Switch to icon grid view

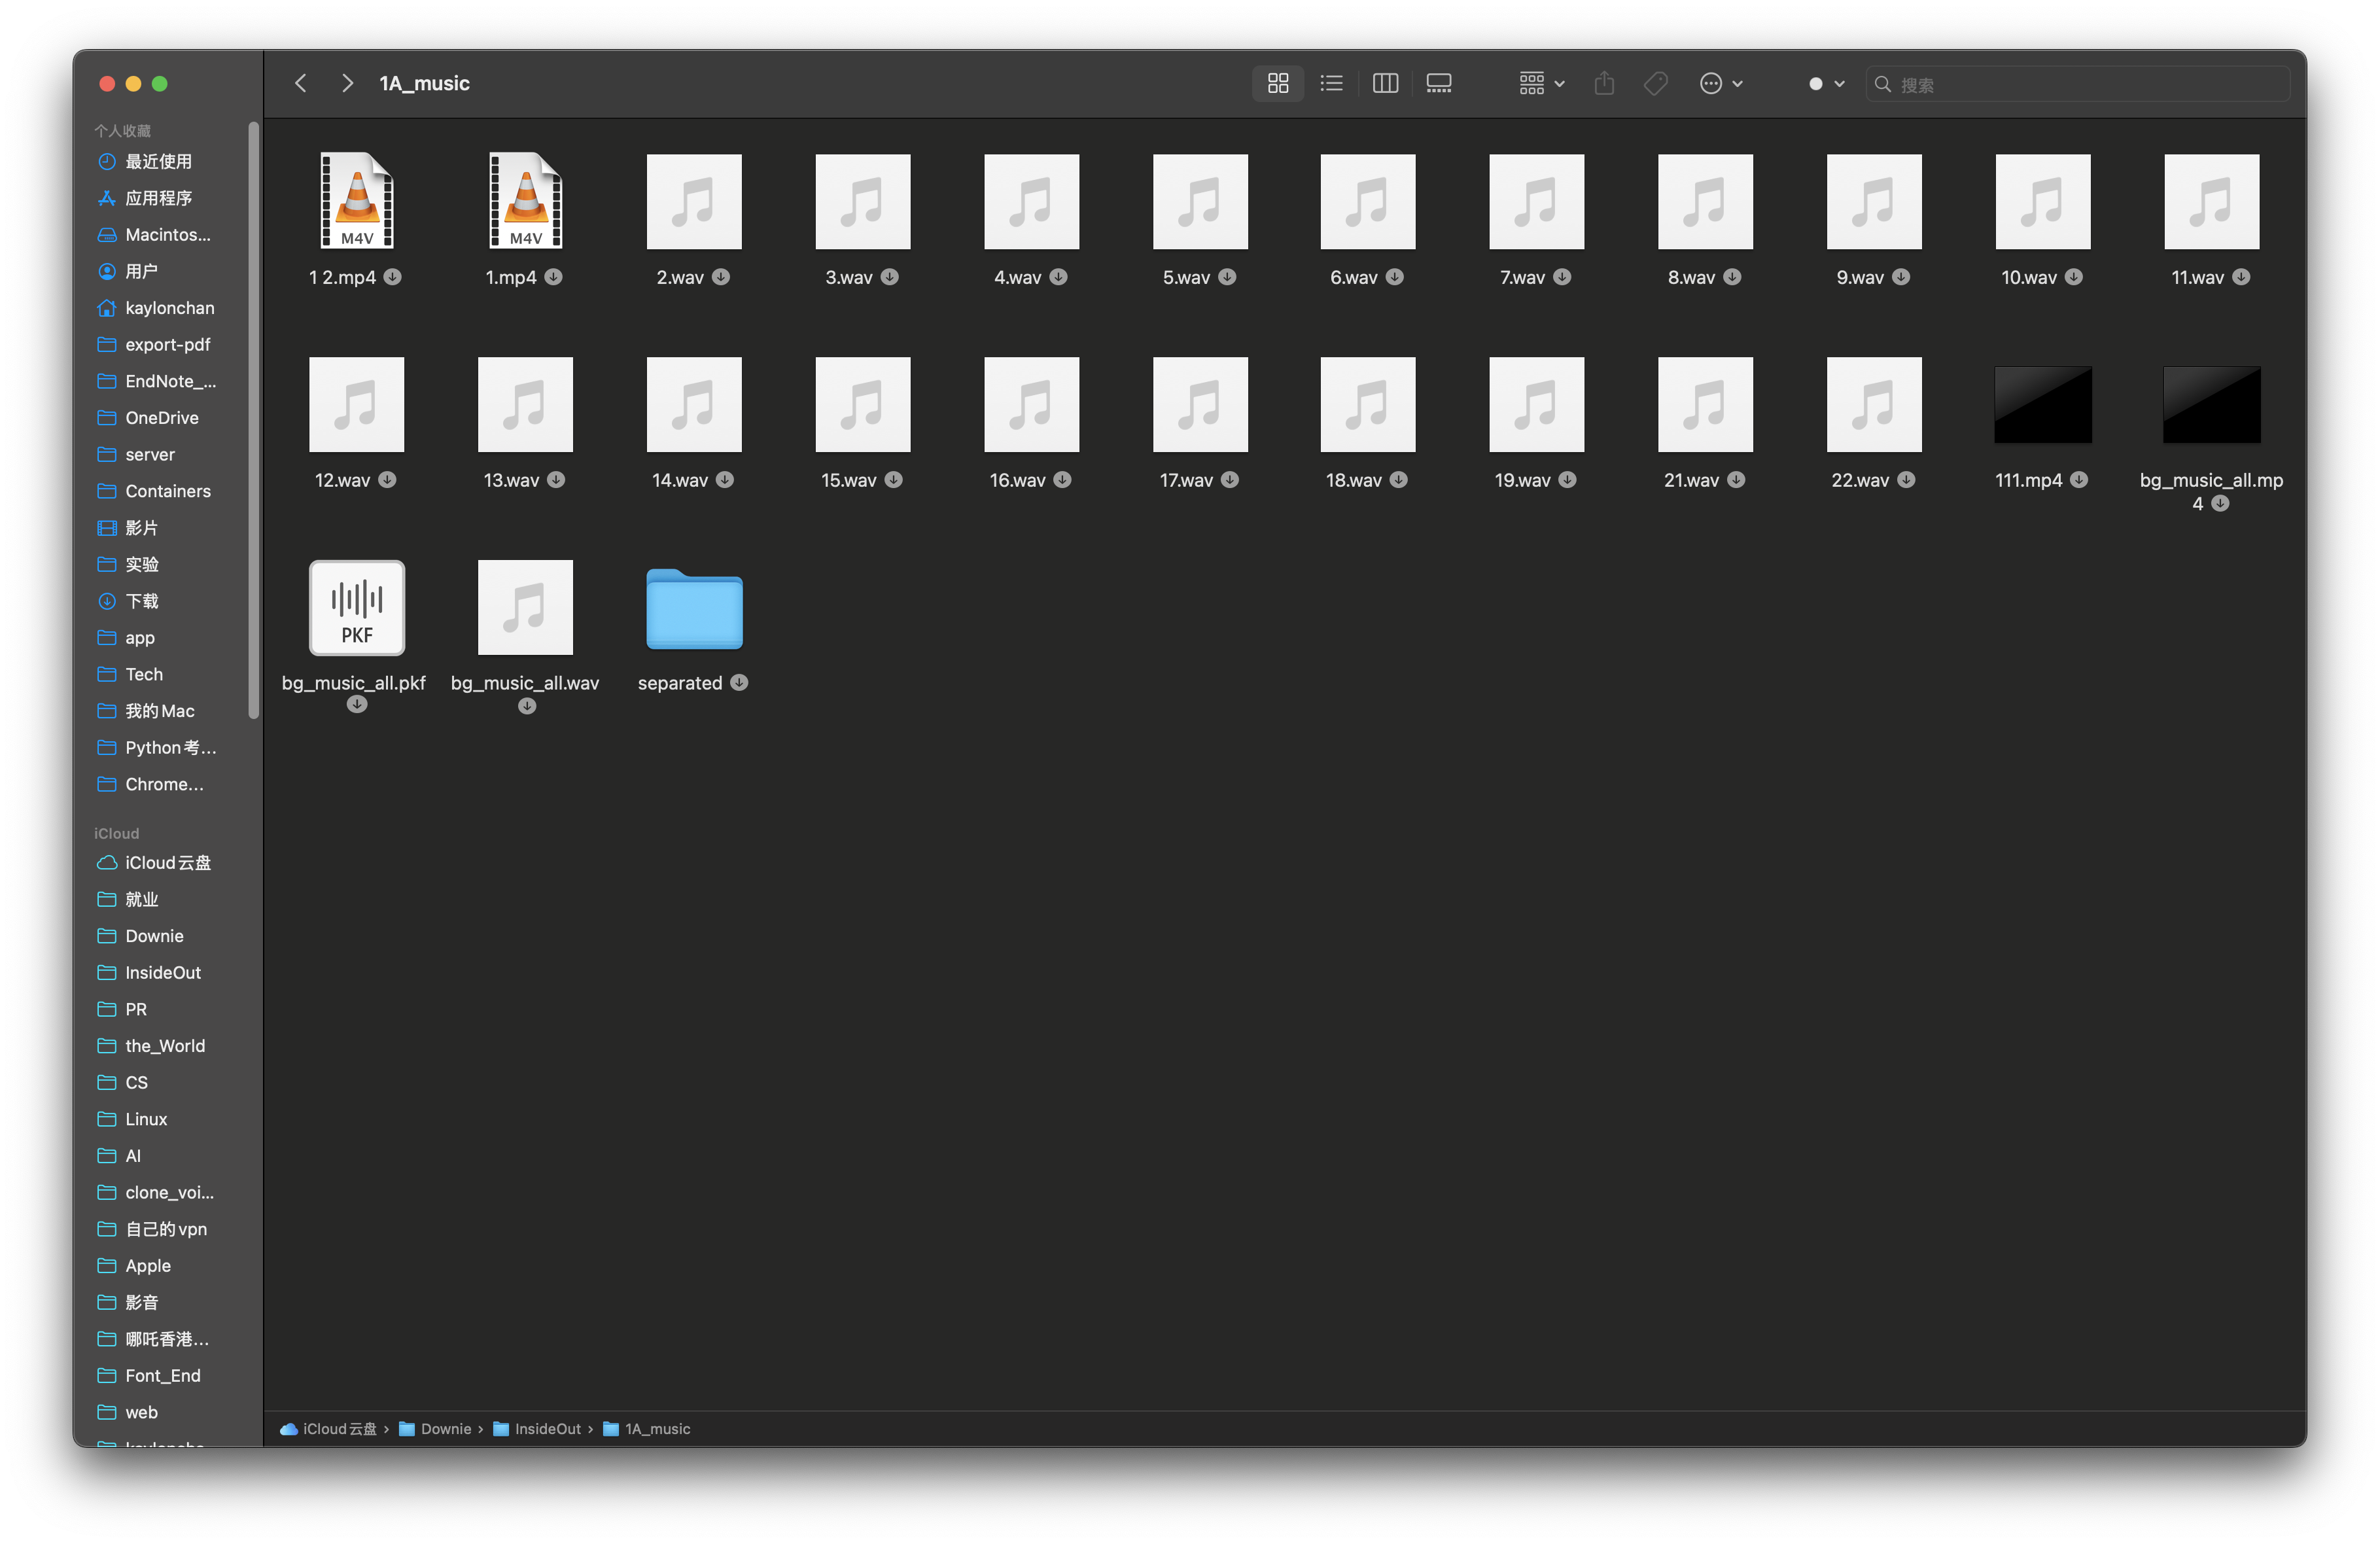point(1278,83)
